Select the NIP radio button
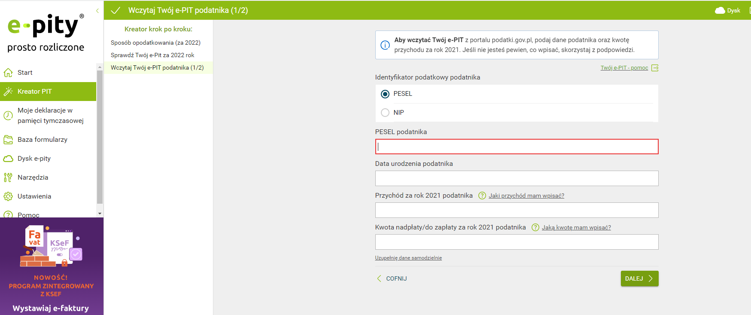Image resolution: width=751 pixels, height=315 pixels. coord(385,113)
